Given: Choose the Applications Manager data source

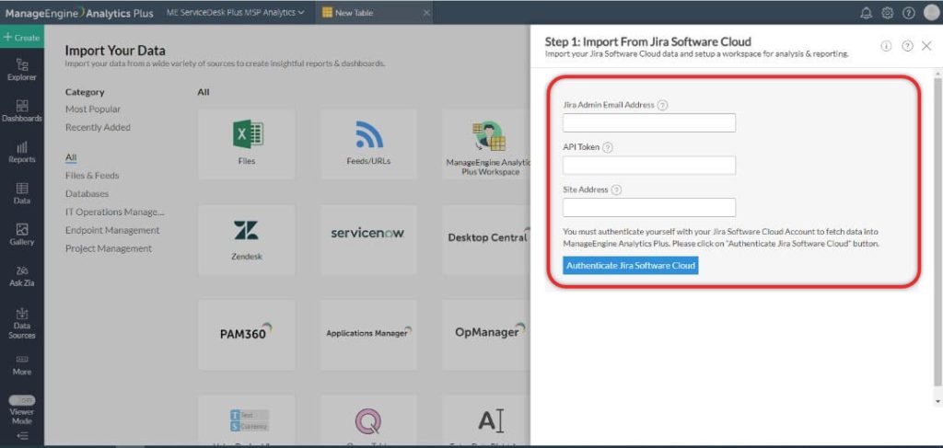Looking at the screenshot, I should pyautogui.click(x=368, y=335).
